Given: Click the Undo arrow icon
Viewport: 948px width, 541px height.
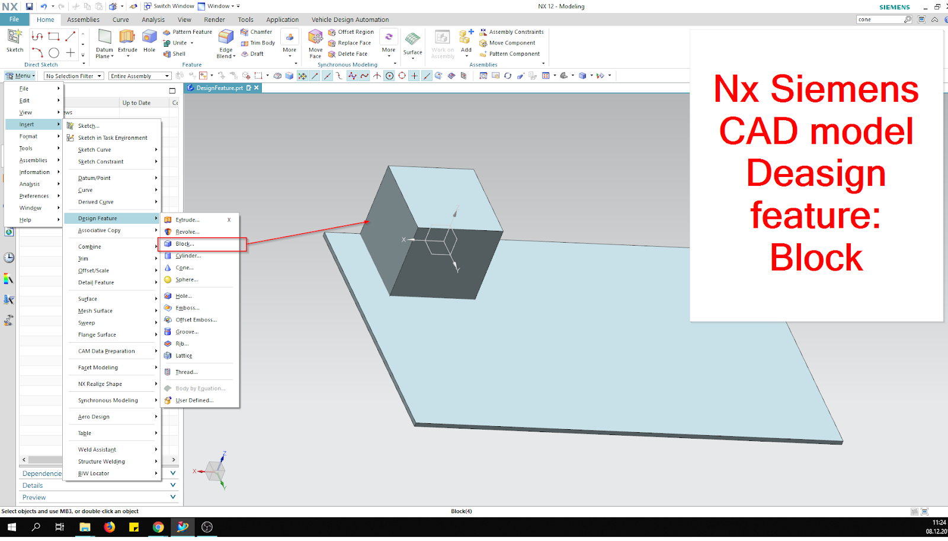Looking at the screenshot, I should [x=44, y=6].
